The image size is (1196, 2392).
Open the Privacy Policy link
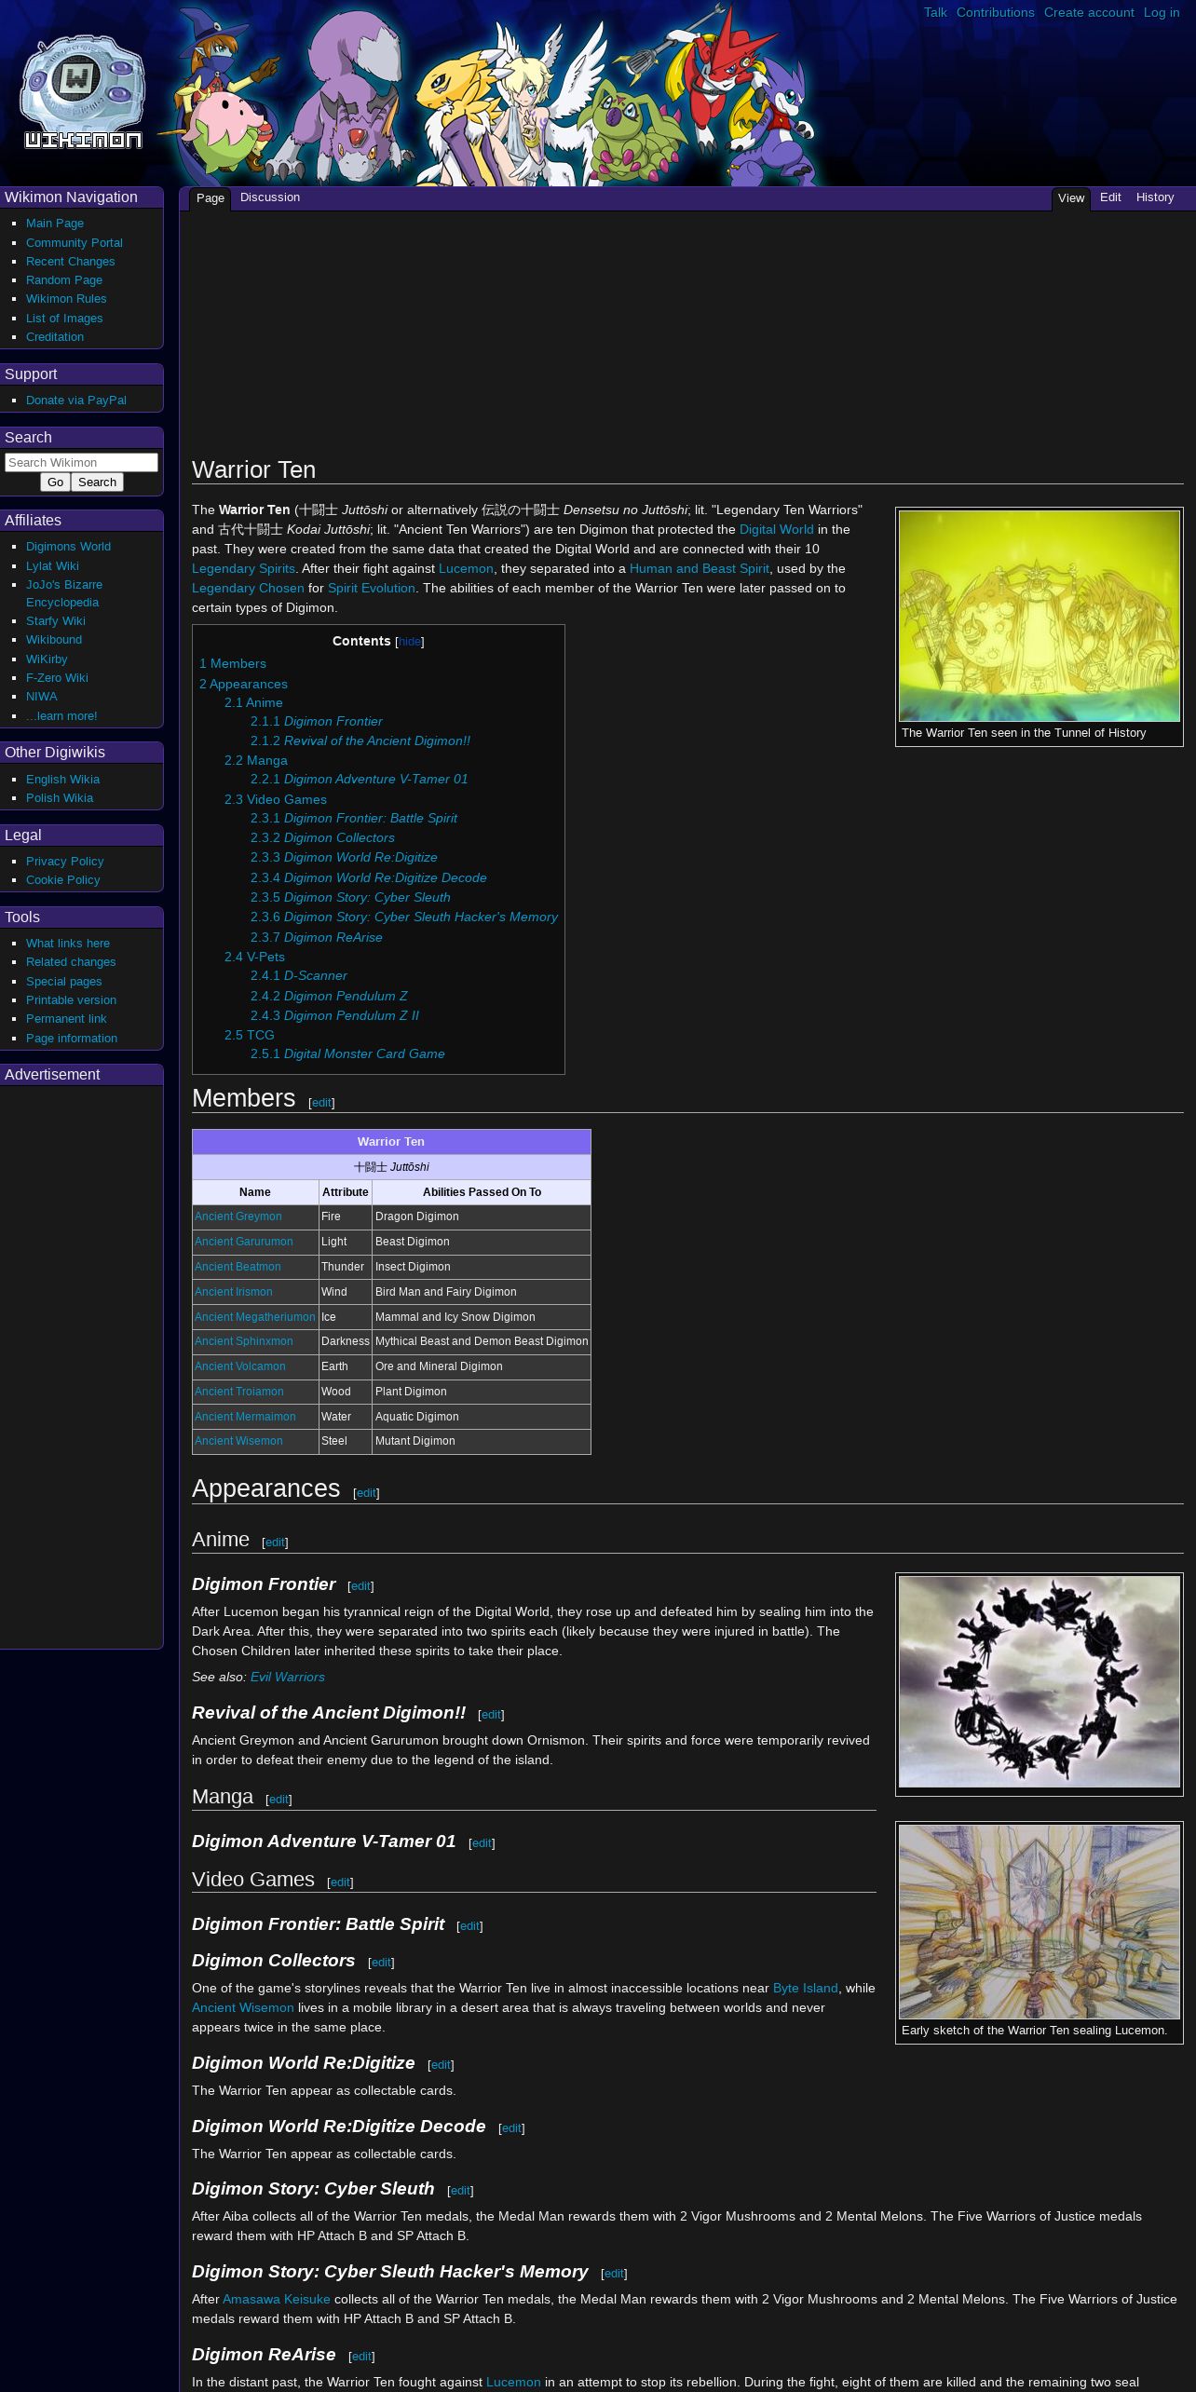coord(65,862)
